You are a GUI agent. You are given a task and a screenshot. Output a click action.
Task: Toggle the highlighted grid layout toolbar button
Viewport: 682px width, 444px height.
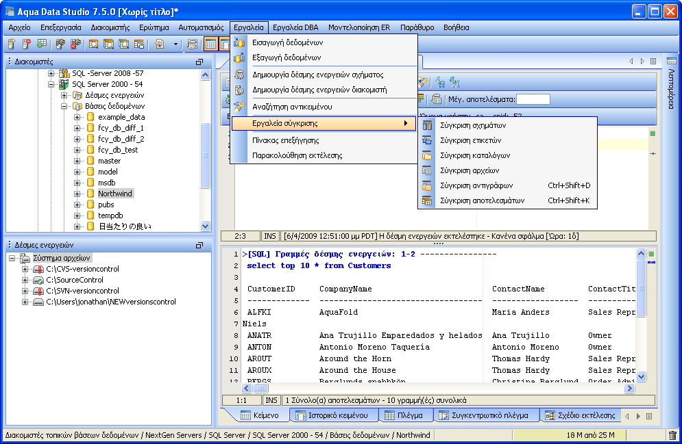pos(211,44)
